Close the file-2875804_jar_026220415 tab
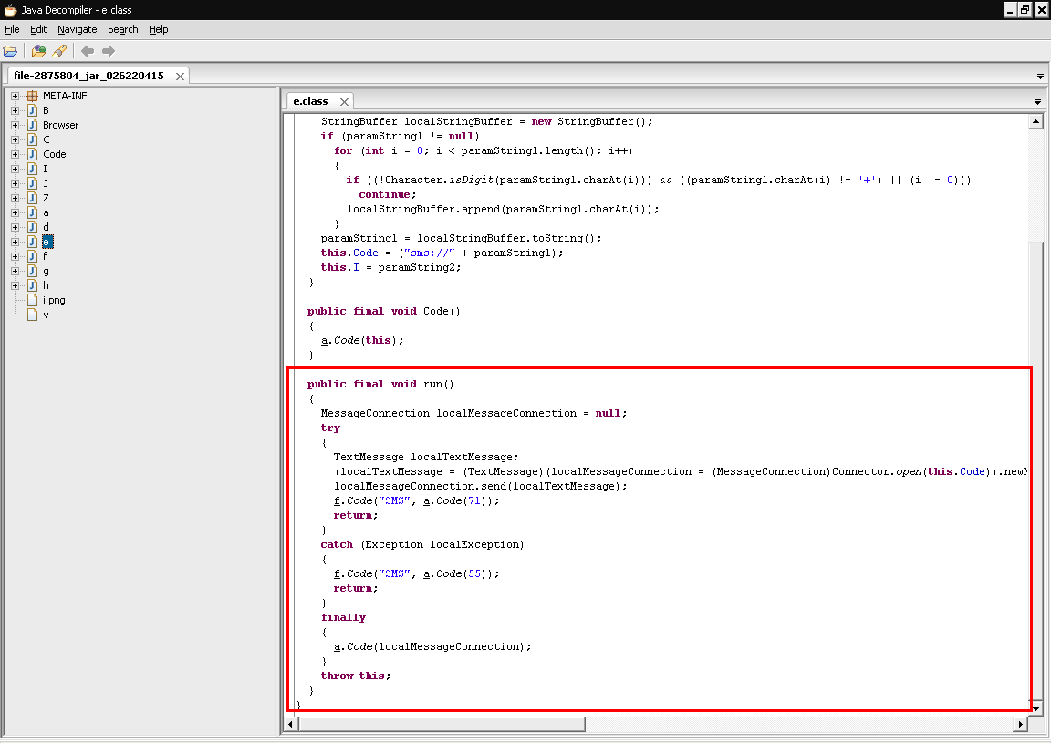The image size is (1051, 743). click(x=180, y=77)
